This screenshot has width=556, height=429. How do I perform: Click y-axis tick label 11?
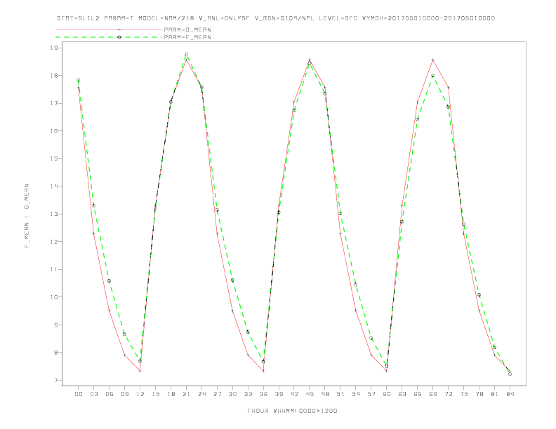(x=54, y=269)
